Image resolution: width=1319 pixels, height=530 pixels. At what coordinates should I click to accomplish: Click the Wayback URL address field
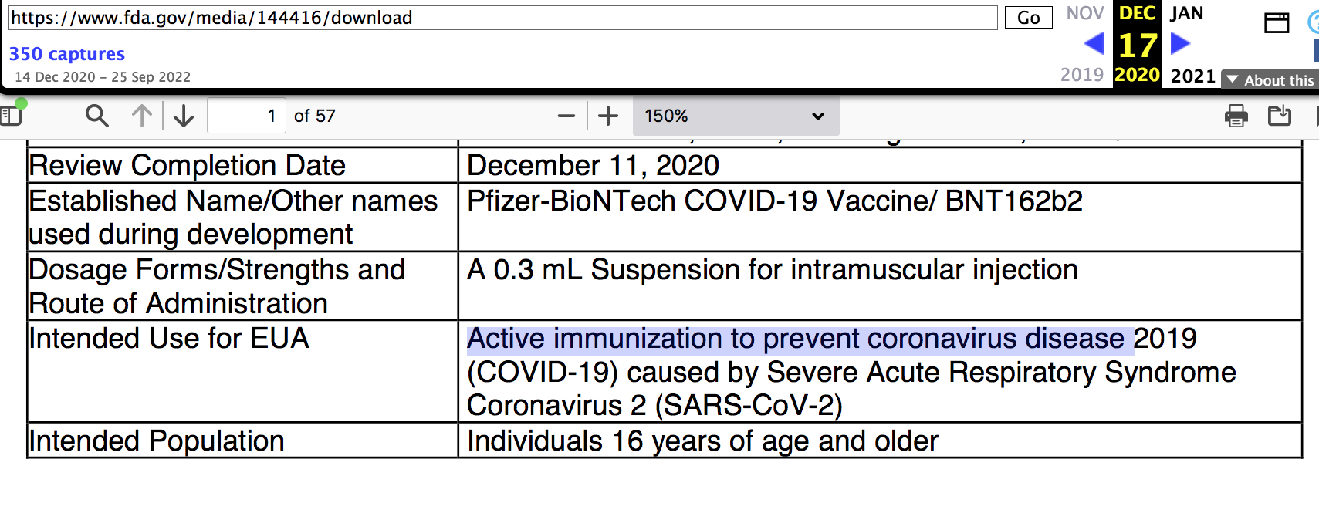coord(502,18)
